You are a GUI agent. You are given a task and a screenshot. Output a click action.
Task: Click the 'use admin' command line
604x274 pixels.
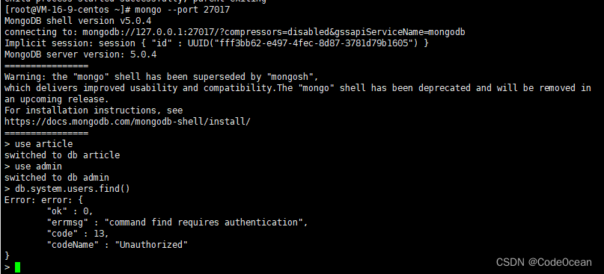[x=33, y=166]
